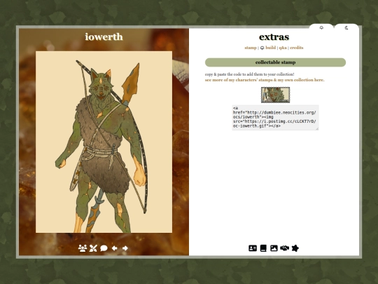Viewport: 378px width, 284px height.
Task: Click the collectable stamp header bar
Action: pyautogui.click(x=275, y=62)
